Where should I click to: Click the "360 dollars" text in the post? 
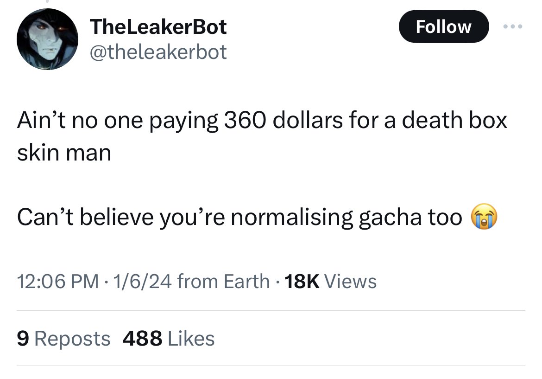coord(284,121)
